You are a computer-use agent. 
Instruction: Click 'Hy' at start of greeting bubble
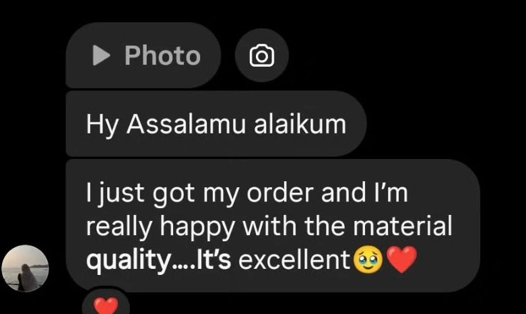[102, 125]
